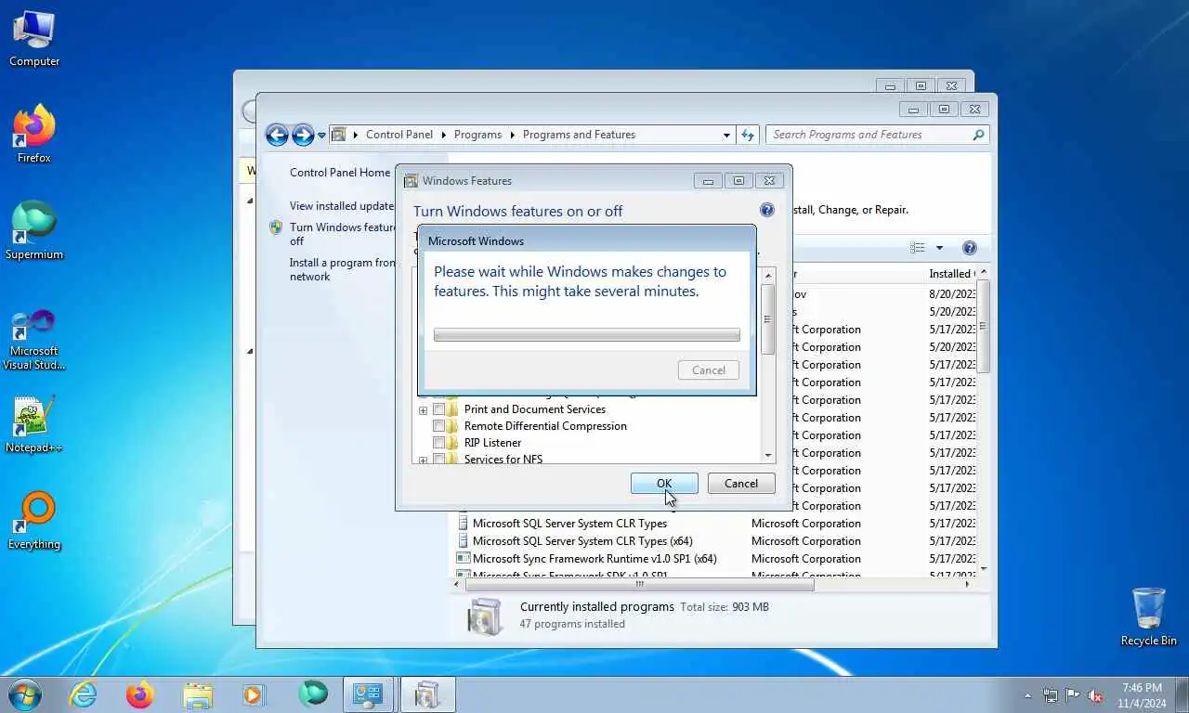Go back in Programs and Features window
This screenshot has height=713, width=1189.
point(277,135)
